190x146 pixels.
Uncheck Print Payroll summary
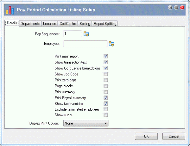coord(106,98)
